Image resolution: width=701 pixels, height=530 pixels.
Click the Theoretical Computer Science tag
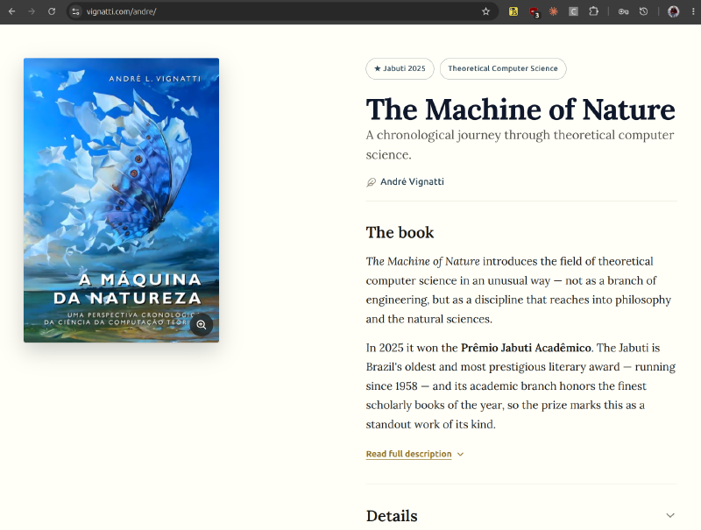pos(503,68)
